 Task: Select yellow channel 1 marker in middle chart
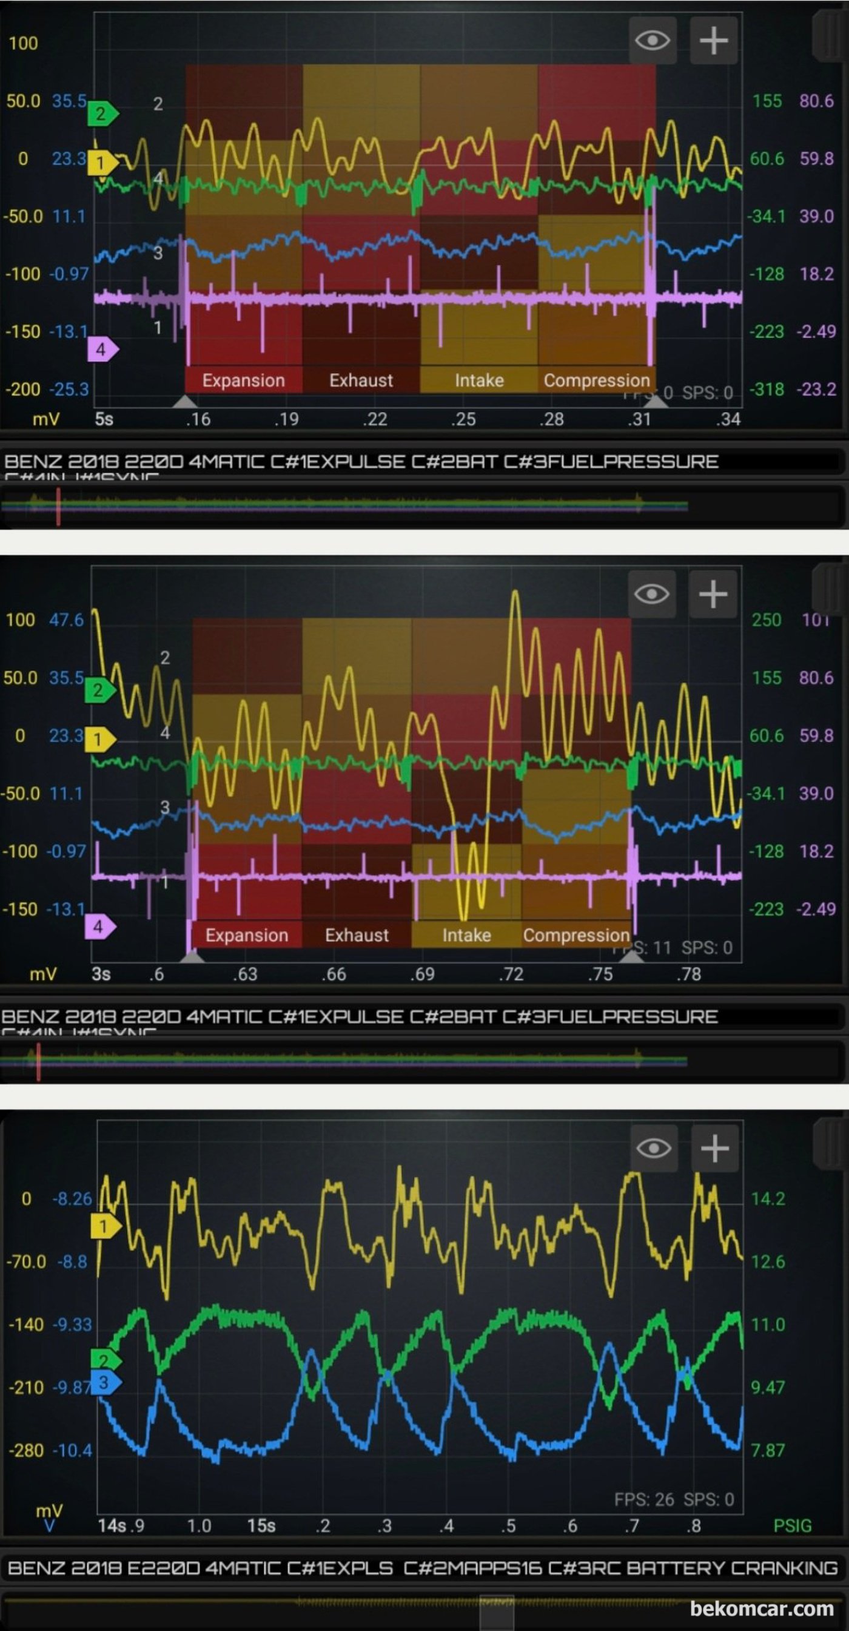100,739
